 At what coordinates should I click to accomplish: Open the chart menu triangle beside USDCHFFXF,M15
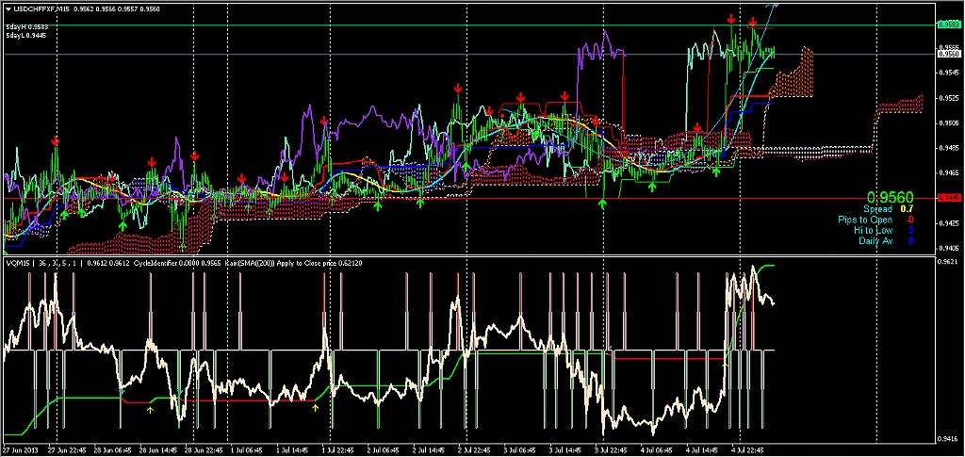click(6, 8)
